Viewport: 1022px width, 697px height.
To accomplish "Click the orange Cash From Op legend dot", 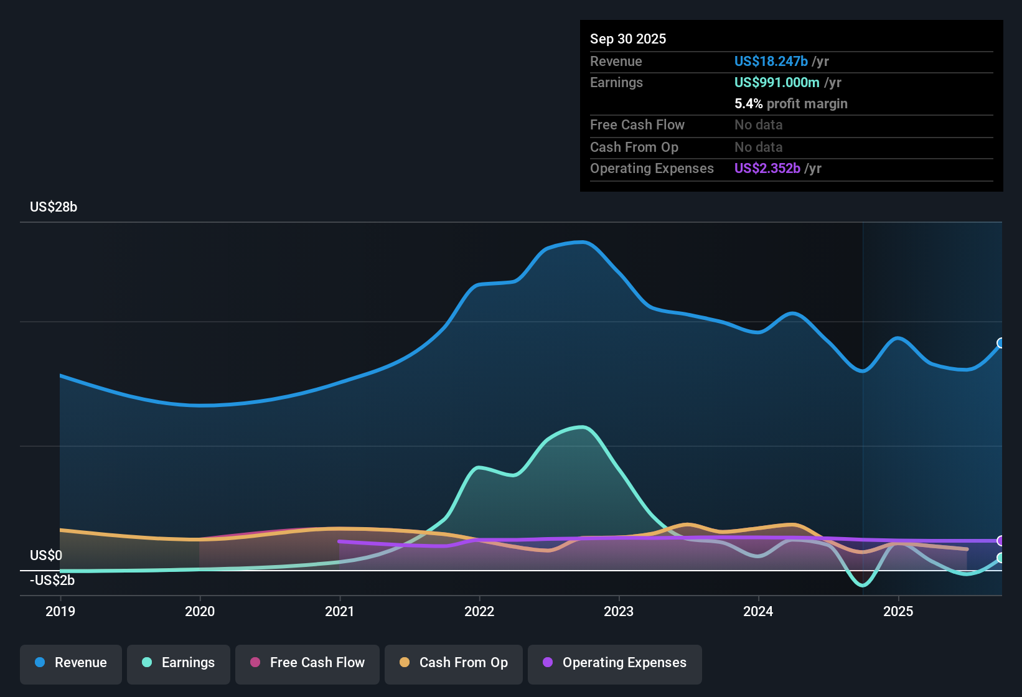I will coord(405,663).
